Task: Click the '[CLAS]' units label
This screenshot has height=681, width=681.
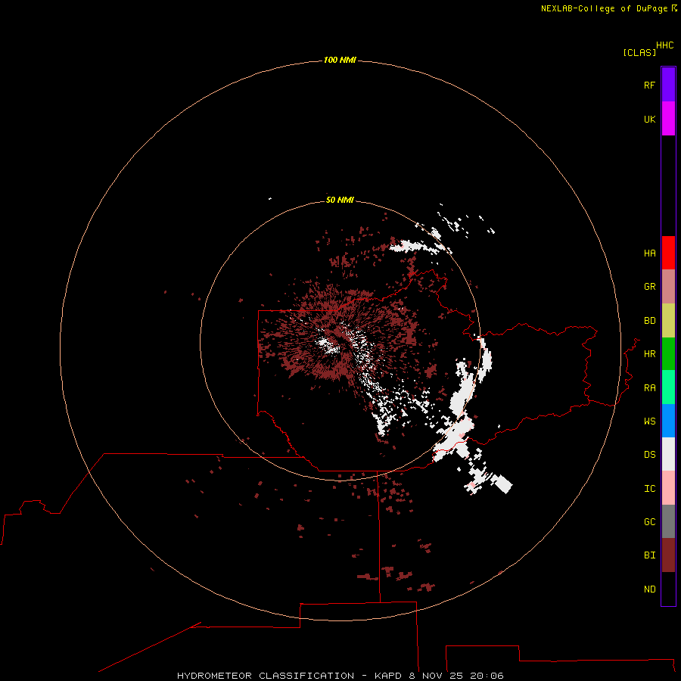Action: pos(639,52)
